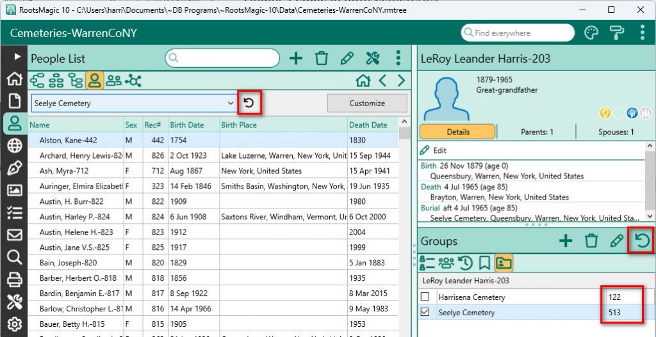The image size is (656, 337).
Task: Switch to Couple List view icon
Action: (x=113, y=80)
